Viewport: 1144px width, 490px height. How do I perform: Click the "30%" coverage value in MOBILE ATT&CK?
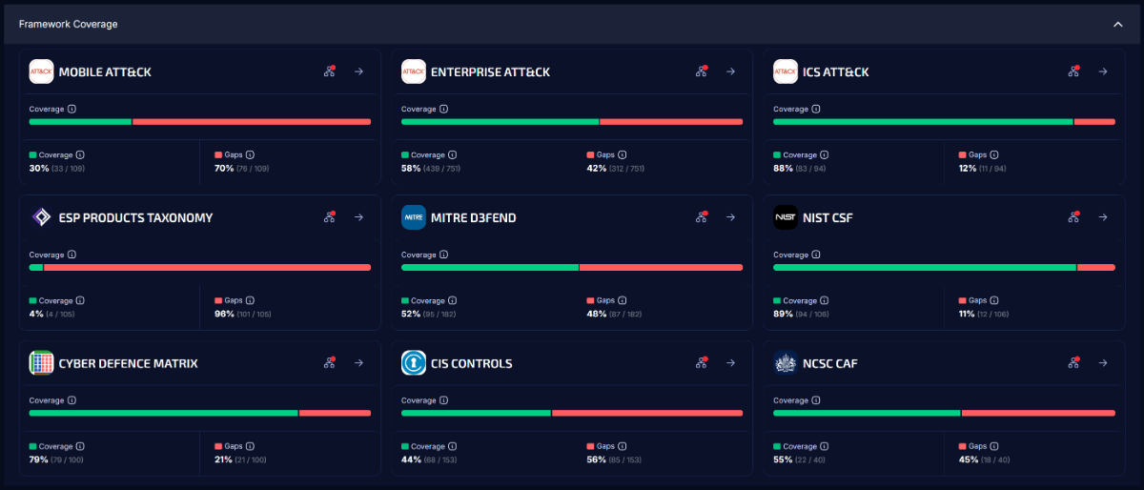click(x=39, y=168)
